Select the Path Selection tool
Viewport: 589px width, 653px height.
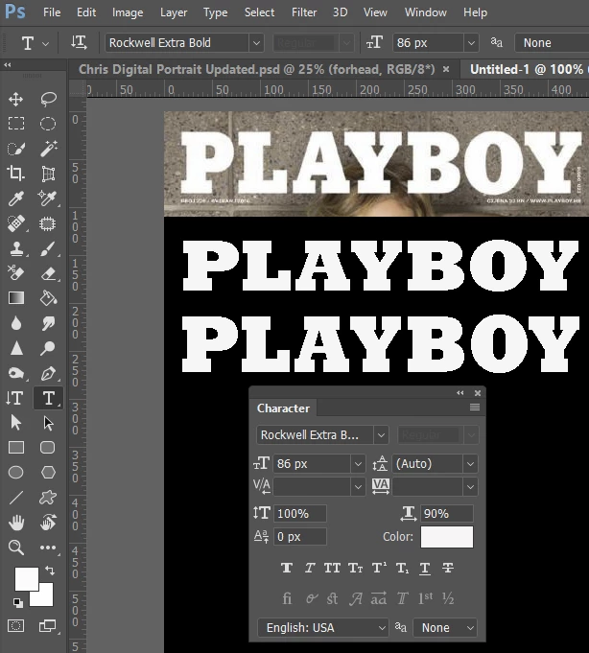click(16, 423)
